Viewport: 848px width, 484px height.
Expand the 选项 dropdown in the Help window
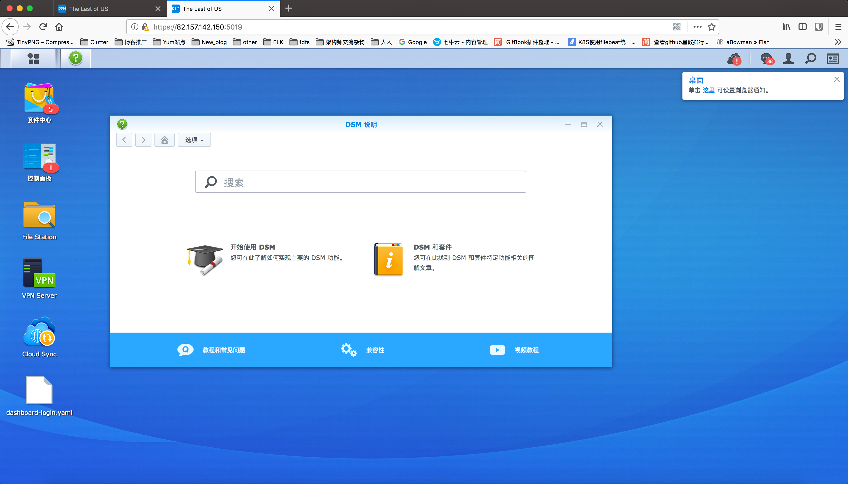click(x=194, y=140)
